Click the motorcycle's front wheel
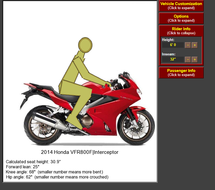215x190 pixels. pyautogui.click(x=136, y=127)
